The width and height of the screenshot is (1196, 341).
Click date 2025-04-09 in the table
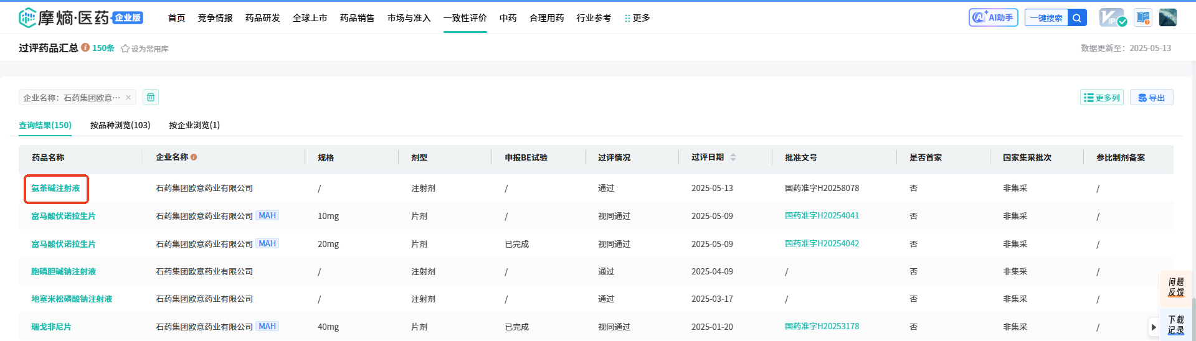[712, 271]
